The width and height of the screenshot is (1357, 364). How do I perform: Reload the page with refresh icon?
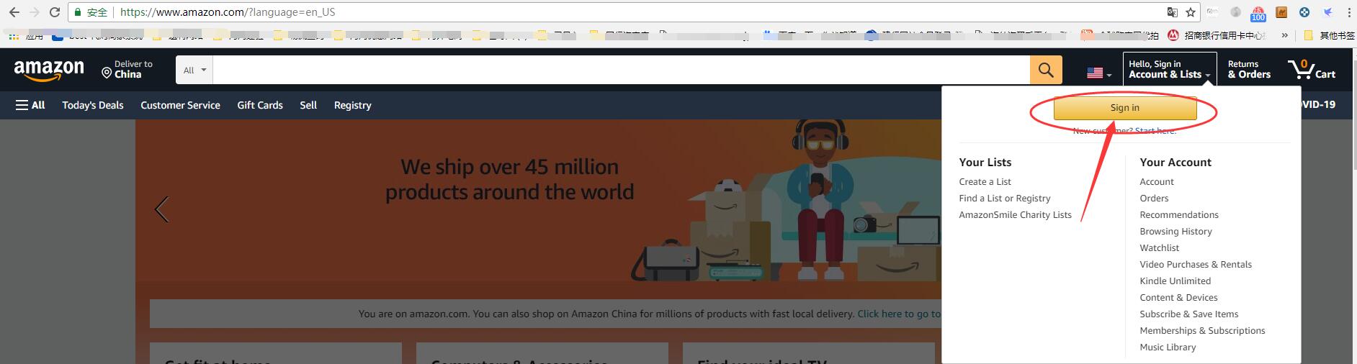coord(55,12)
